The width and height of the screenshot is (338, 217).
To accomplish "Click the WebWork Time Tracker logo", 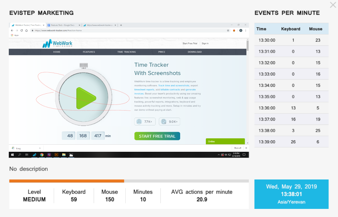I will [57, 43].
